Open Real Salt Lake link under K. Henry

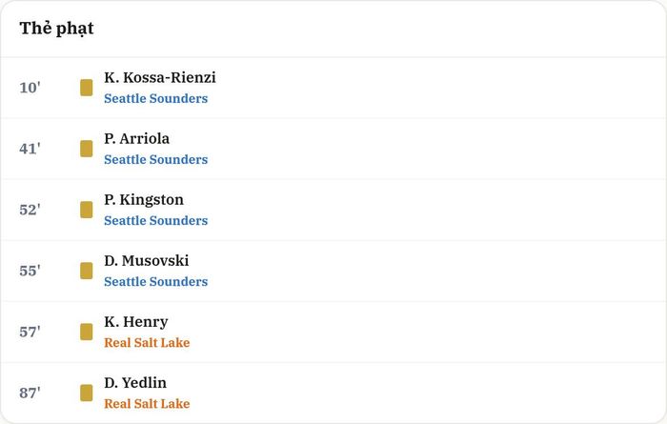pyautogui.click(x=147, y=343)
